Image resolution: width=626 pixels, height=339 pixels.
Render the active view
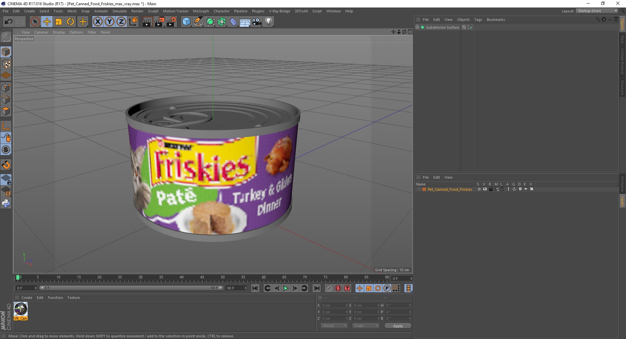147,22
